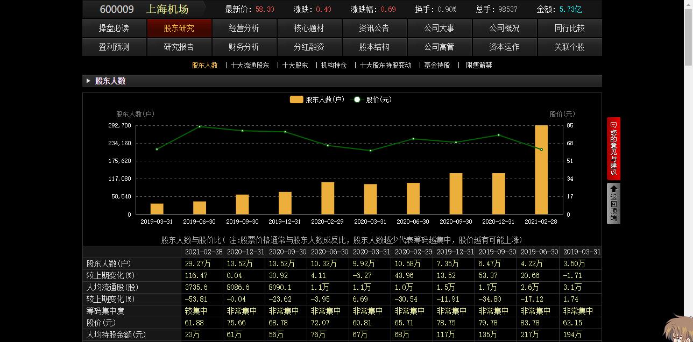Open the 资讯公告 page
693x342 pixels.
374,28
